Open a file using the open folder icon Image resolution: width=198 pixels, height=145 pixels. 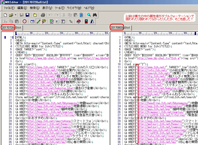pyautogui.click(x=11, y=15)
